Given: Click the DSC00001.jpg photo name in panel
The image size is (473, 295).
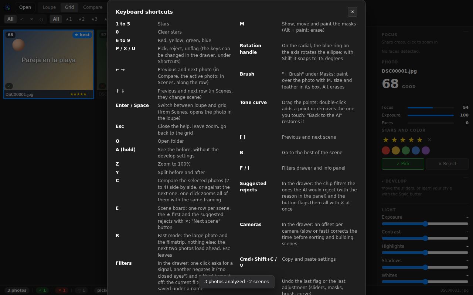Looking at the screenshot, I should (399, 71).
